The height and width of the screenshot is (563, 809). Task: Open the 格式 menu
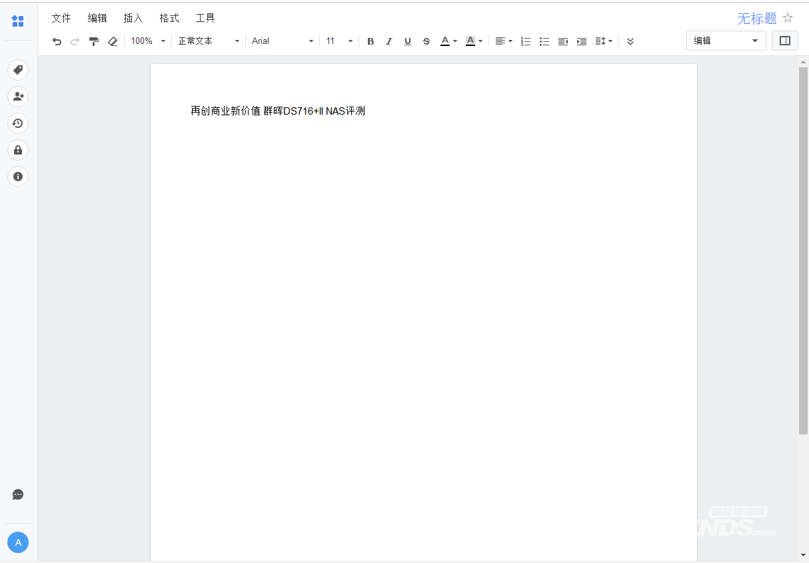169,18
